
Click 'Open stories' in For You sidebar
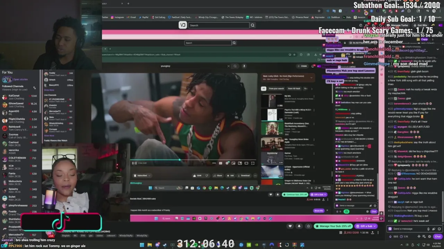tap(20, 79)
